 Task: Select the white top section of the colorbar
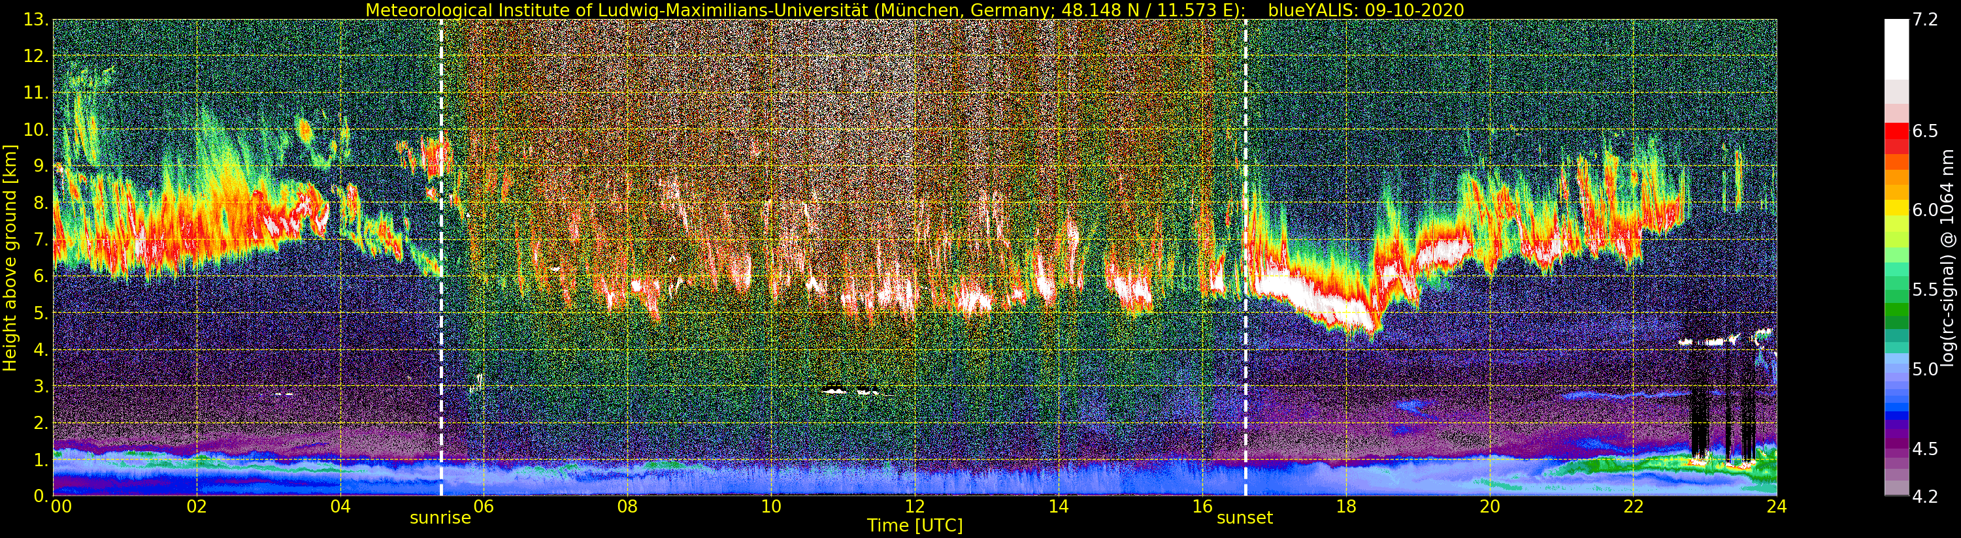click(1896, 50)
